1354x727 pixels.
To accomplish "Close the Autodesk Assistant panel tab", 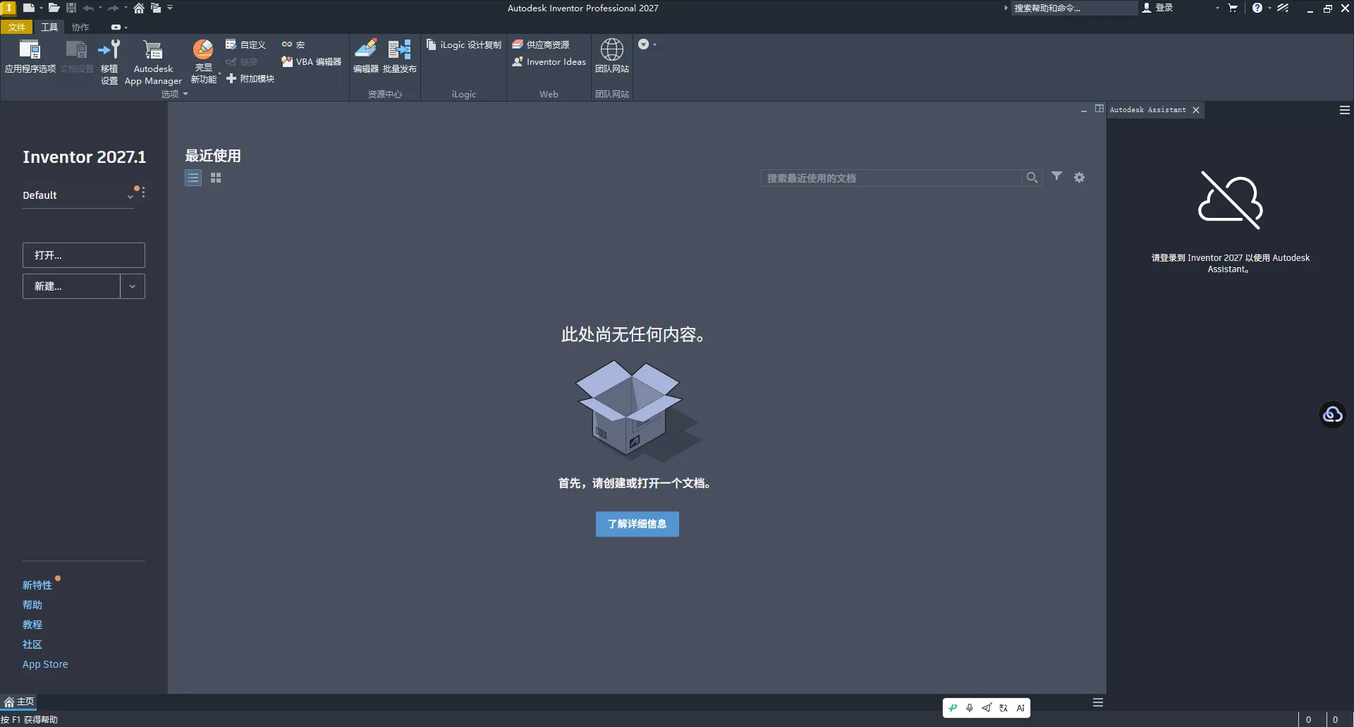I will click(1196, 110).
